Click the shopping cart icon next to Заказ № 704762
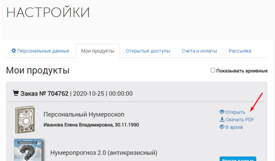 (x=16, y=93)
